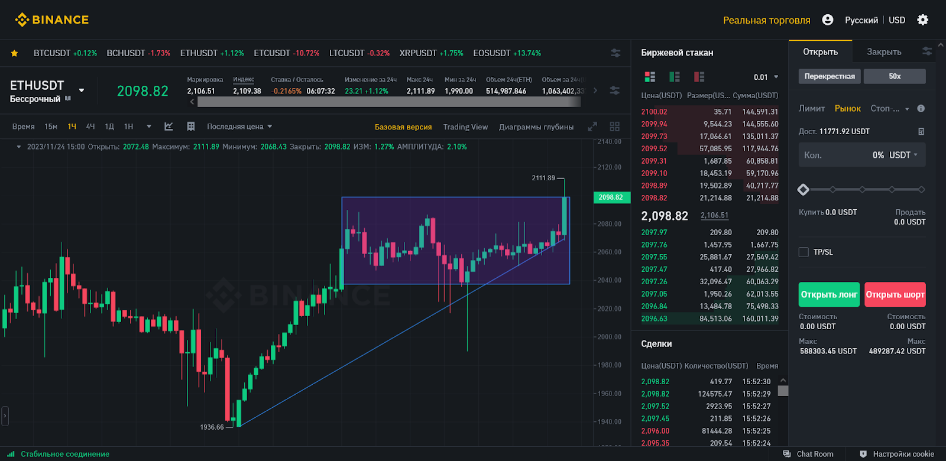Click the Binance logo
The height and width of the screenshot is (461, 946).
click(51, 20)
